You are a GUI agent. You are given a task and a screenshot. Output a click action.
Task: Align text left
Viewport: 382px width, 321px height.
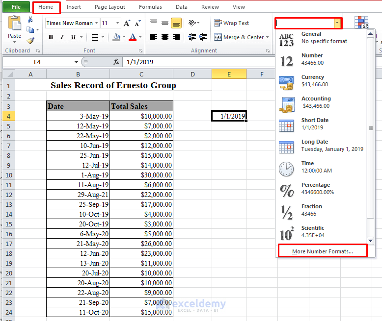154,37
